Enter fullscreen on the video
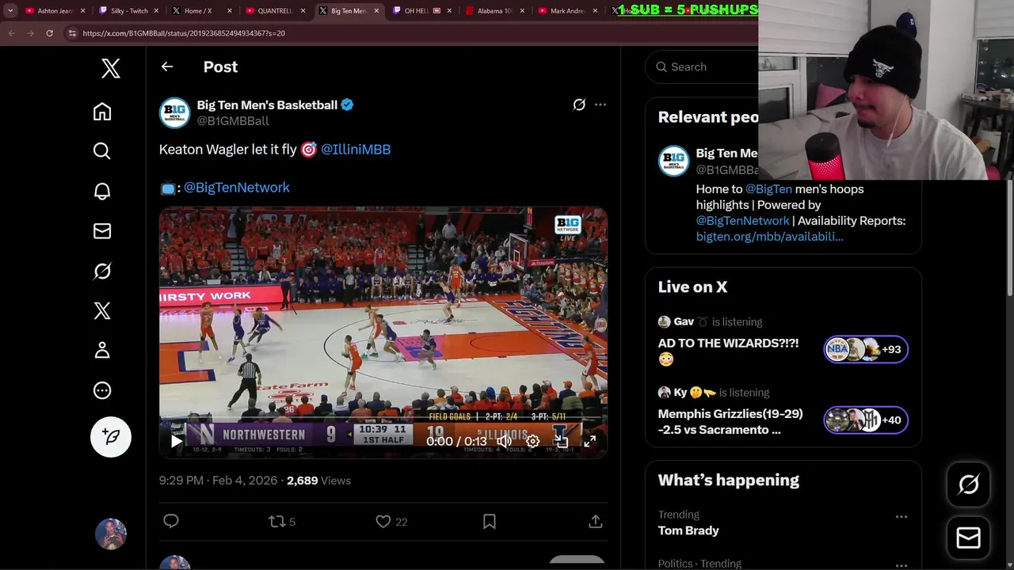Image resolution: width=1014 pixels, height=570 pixels. [x=590, y=441]
